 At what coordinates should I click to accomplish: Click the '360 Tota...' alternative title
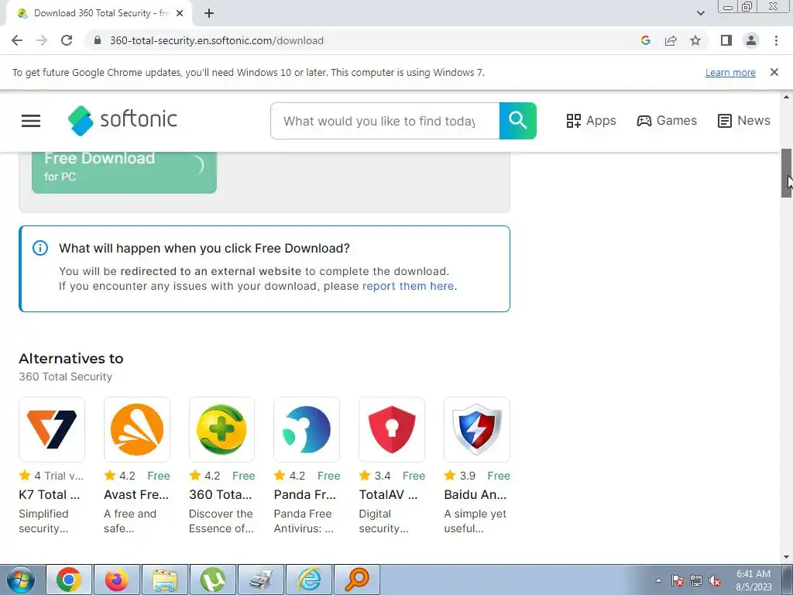(x=220, y=494)
